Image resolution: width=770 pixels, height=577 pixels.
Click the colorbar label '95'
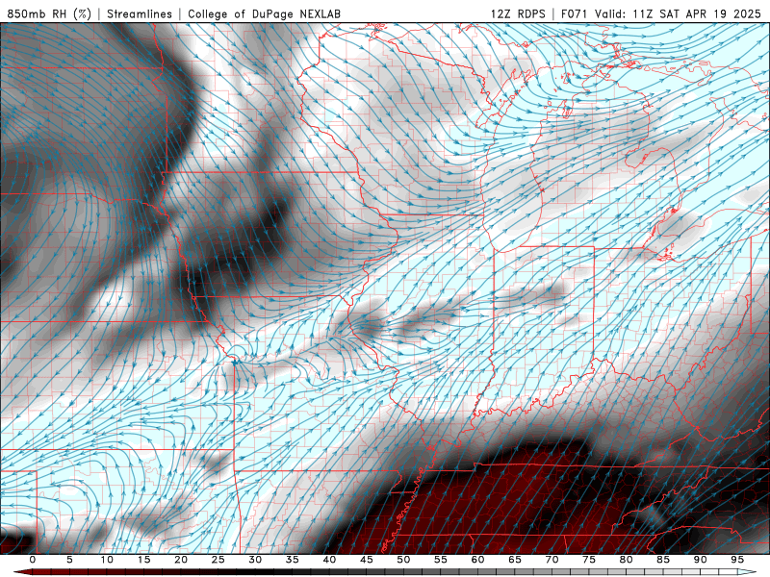point(737,560)
